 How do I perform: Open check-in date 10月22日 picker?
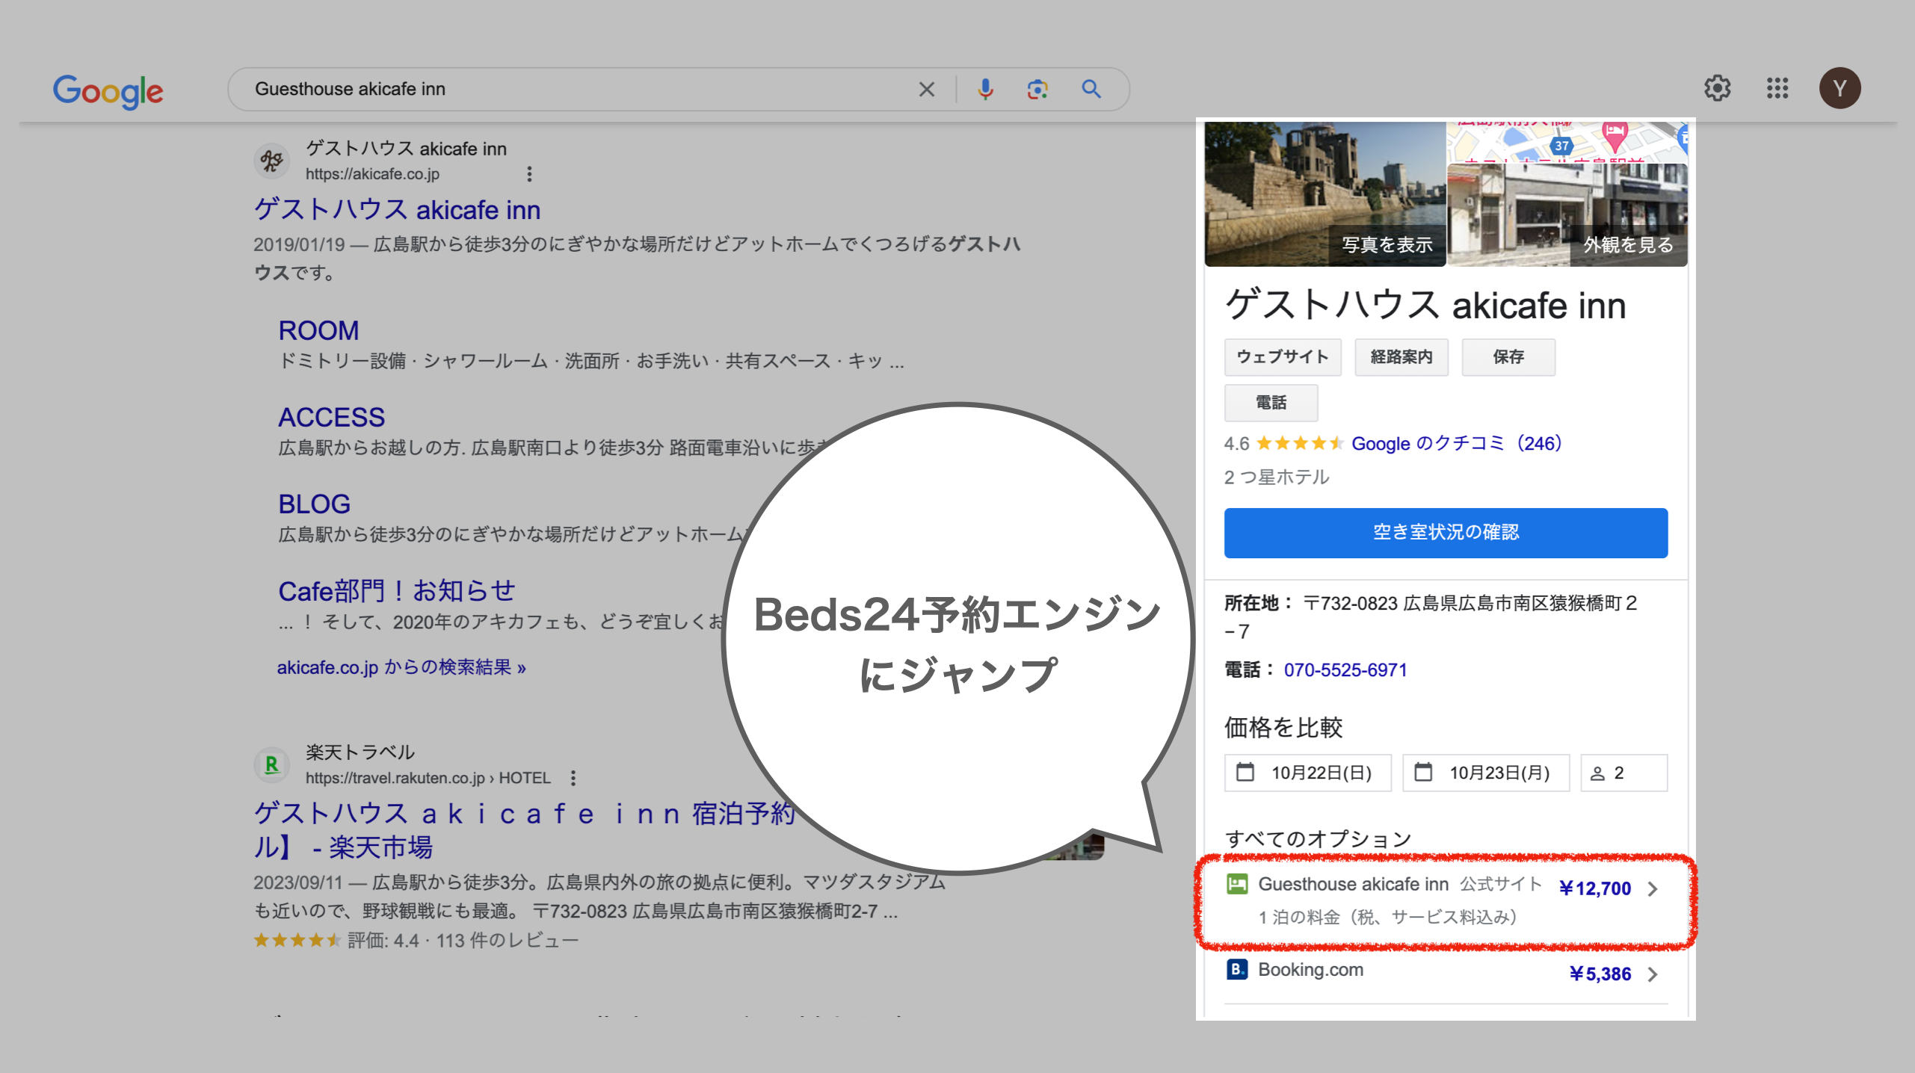pos(1307,773)
